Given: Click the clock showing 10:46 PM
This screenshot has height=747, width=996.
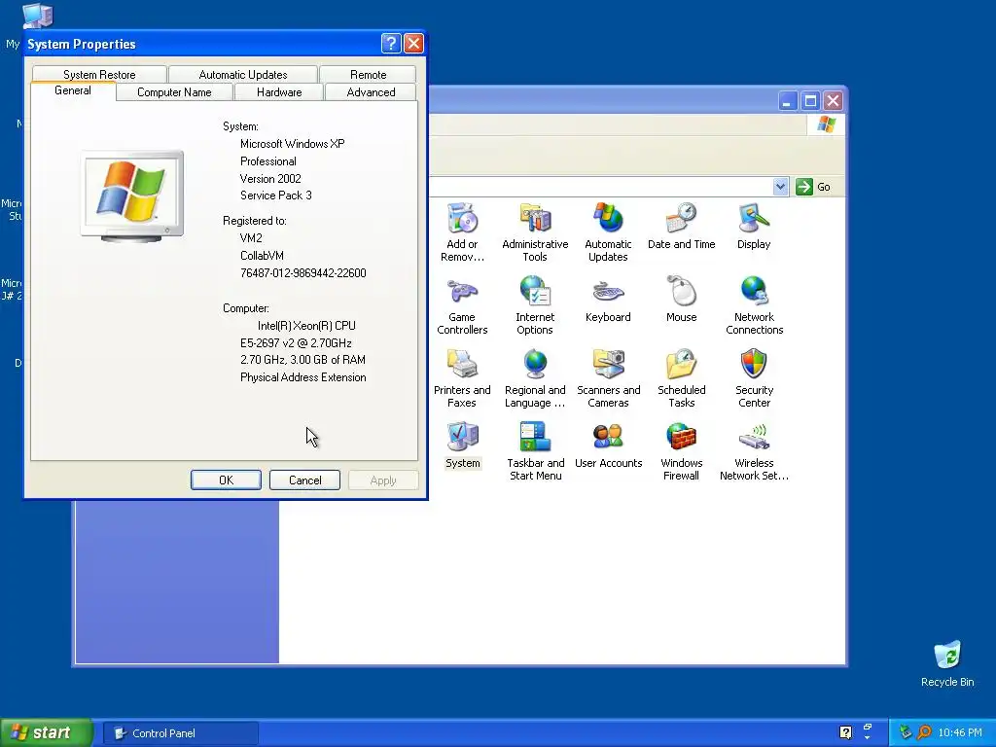Looking at the screenshot, I should click(960, 732).
